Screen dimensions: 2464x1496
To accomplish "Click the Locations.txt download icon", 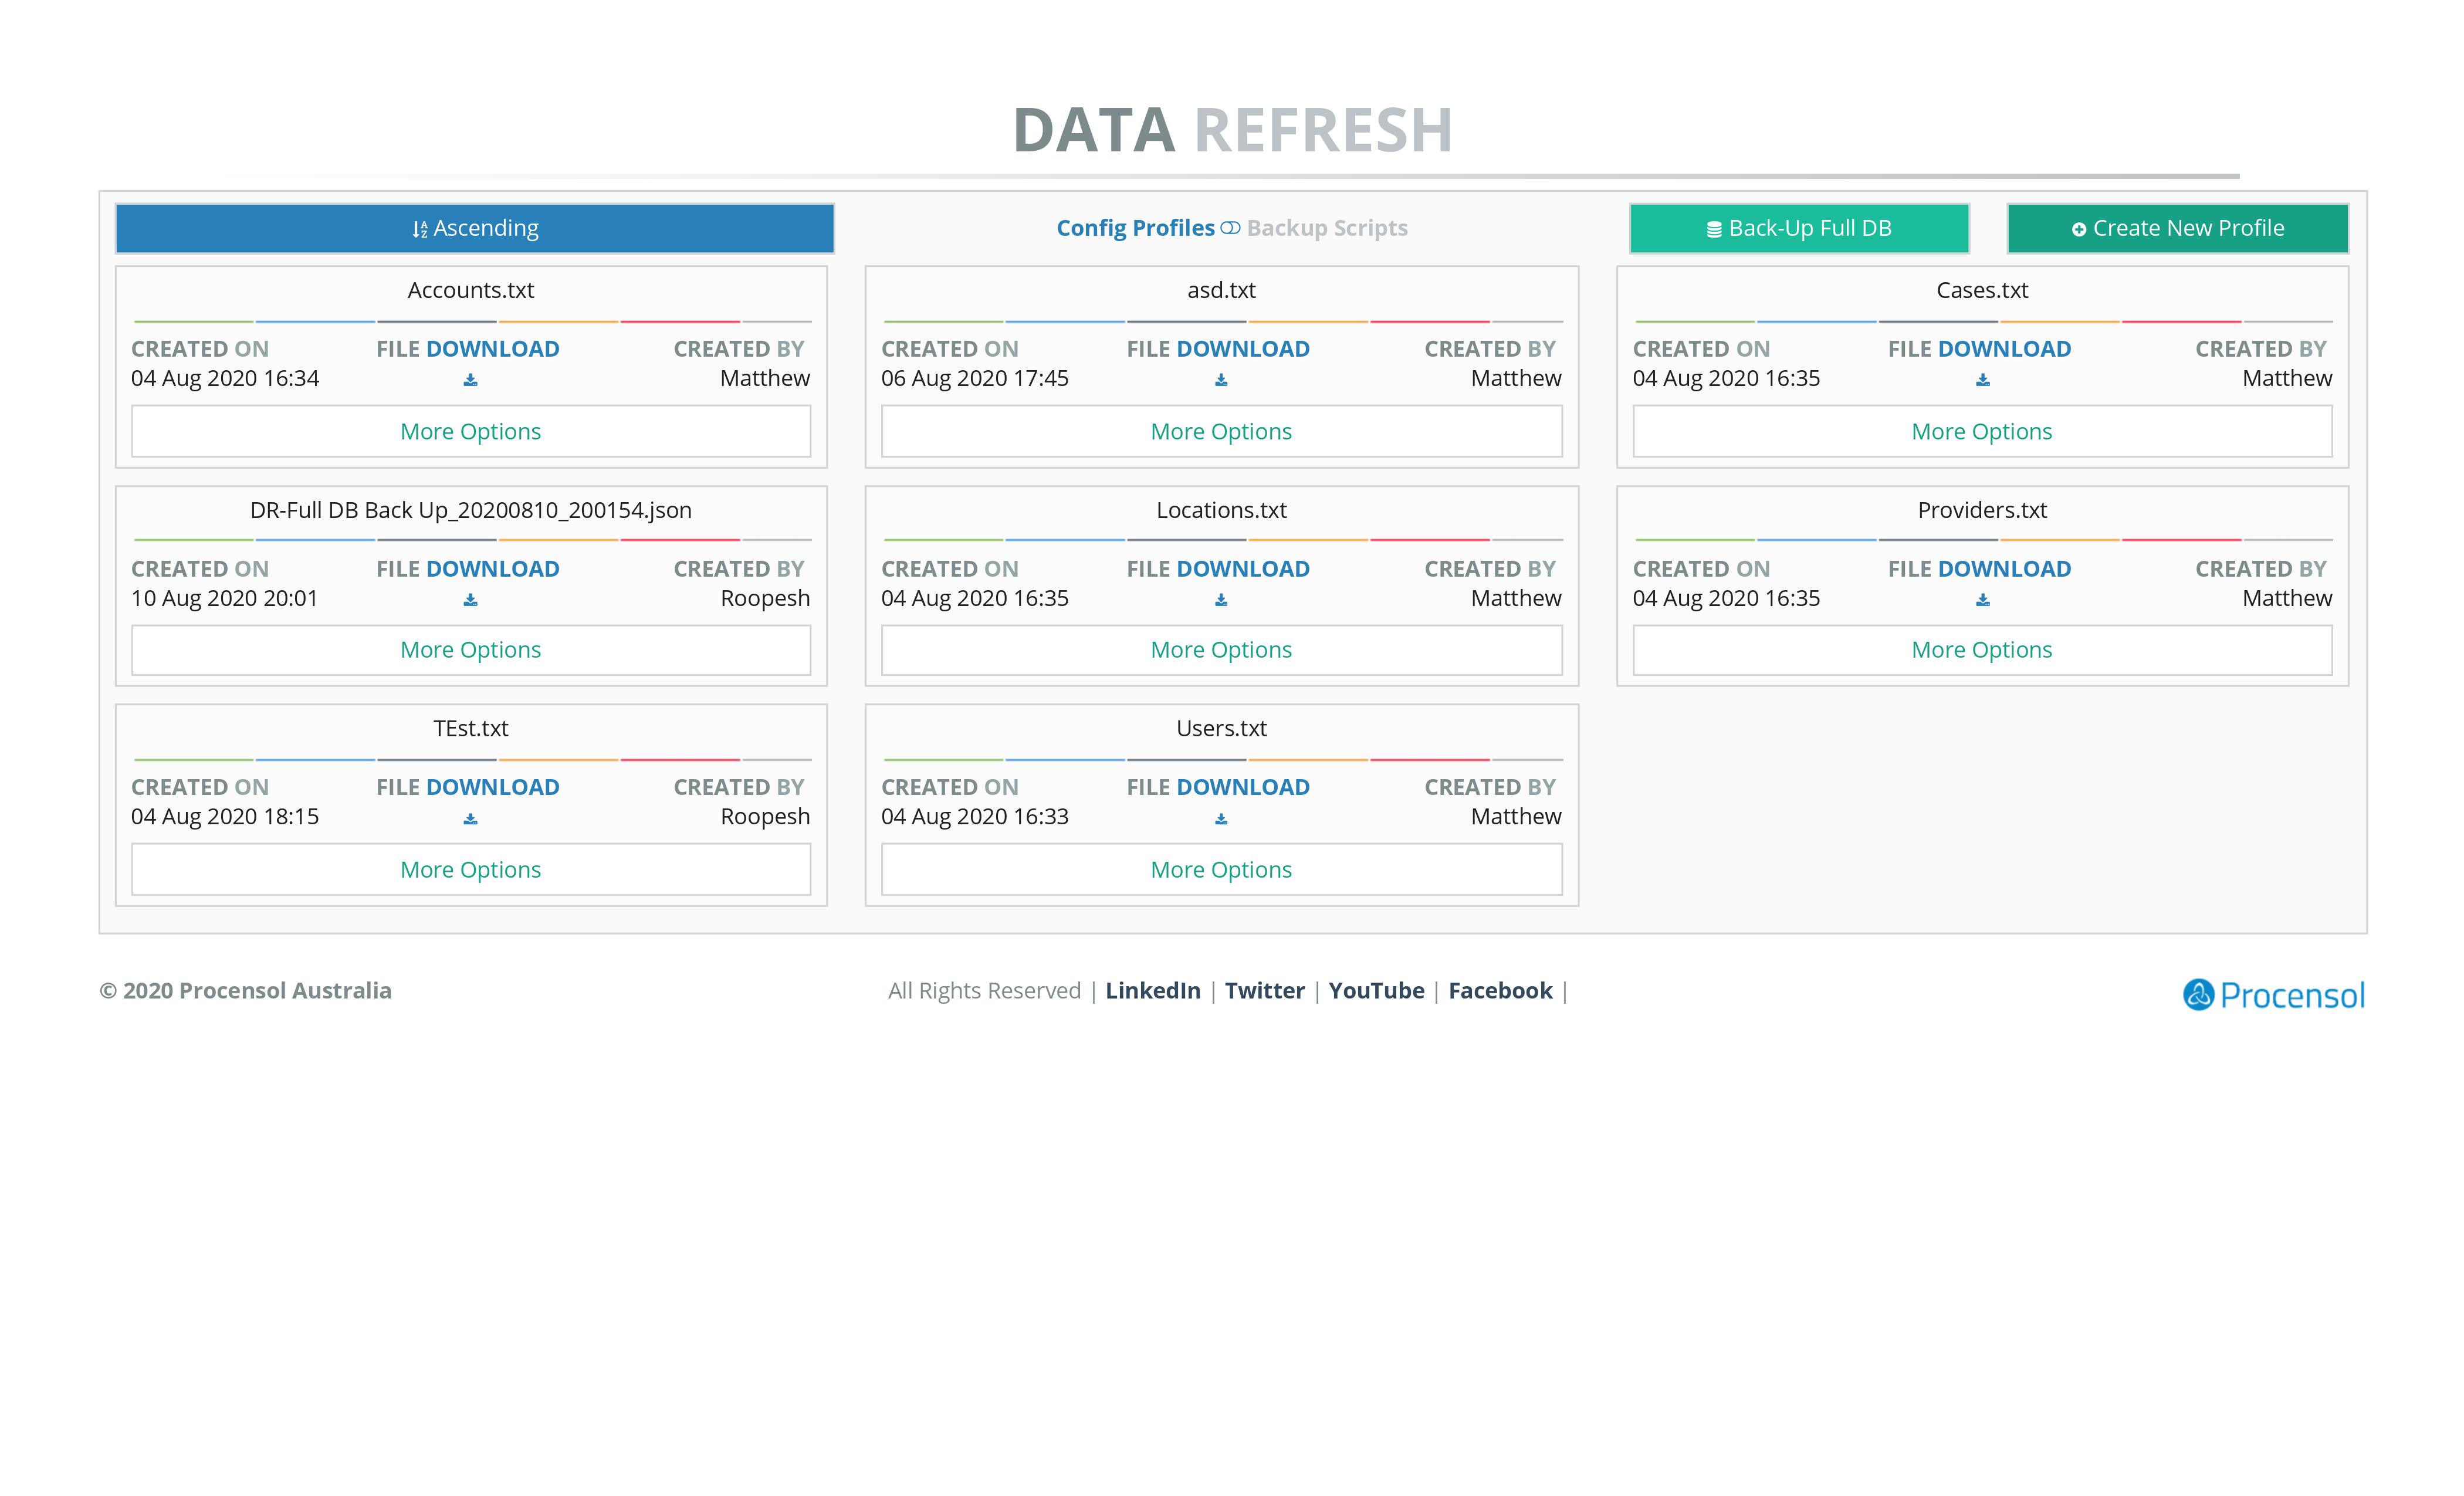I will [1221, 600].
